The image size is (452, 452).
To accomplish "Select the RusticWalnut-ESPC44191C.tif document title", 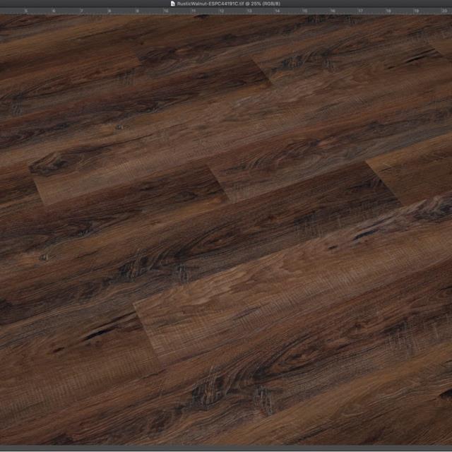I will (x=229, y=4).
